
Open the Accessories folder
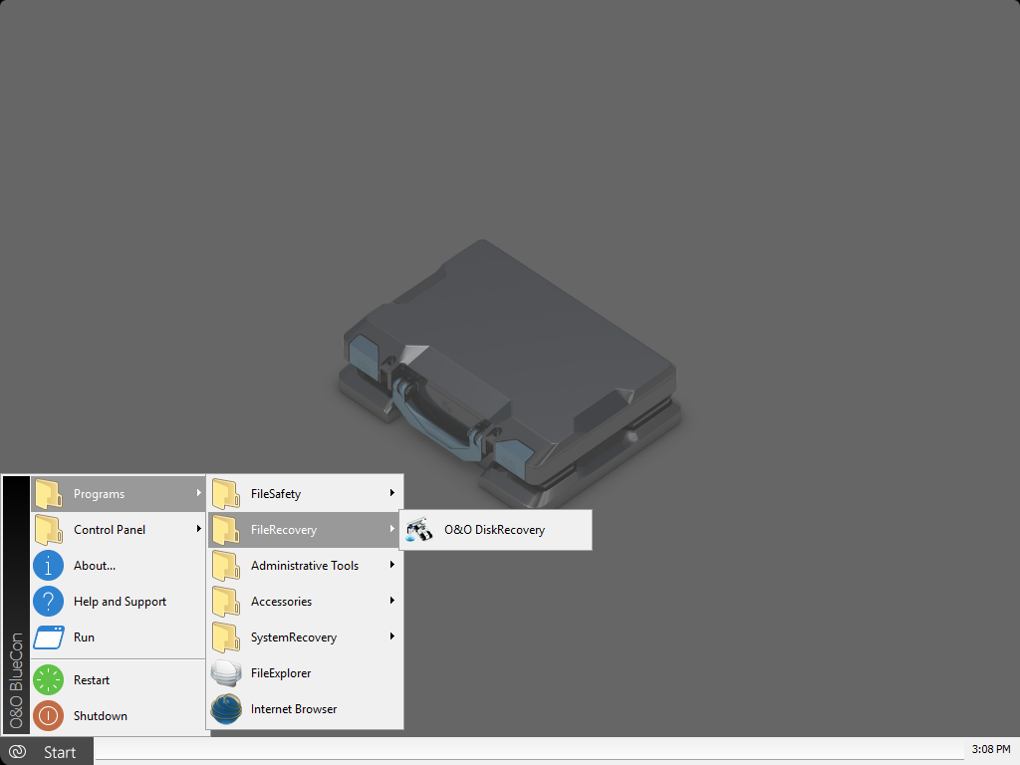click(305, 601)
